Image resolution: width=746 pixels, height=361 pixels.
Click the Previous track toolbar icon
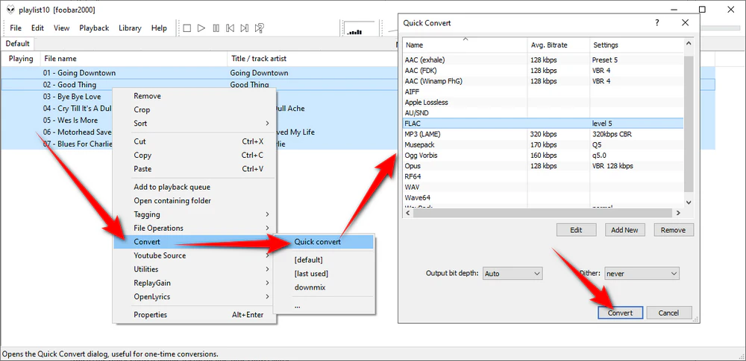click(231, 28)
